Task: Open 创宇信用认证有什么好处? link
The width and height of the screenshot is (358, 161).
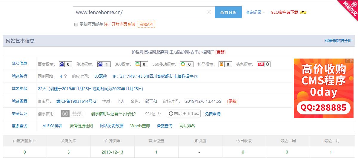Action: (113, 114)
